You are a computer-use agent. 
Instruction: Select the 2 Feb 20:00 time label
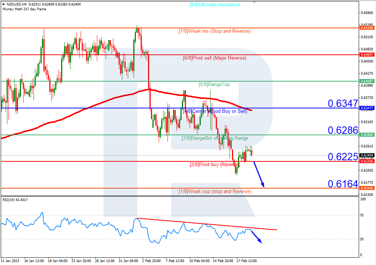coord(151,261)
